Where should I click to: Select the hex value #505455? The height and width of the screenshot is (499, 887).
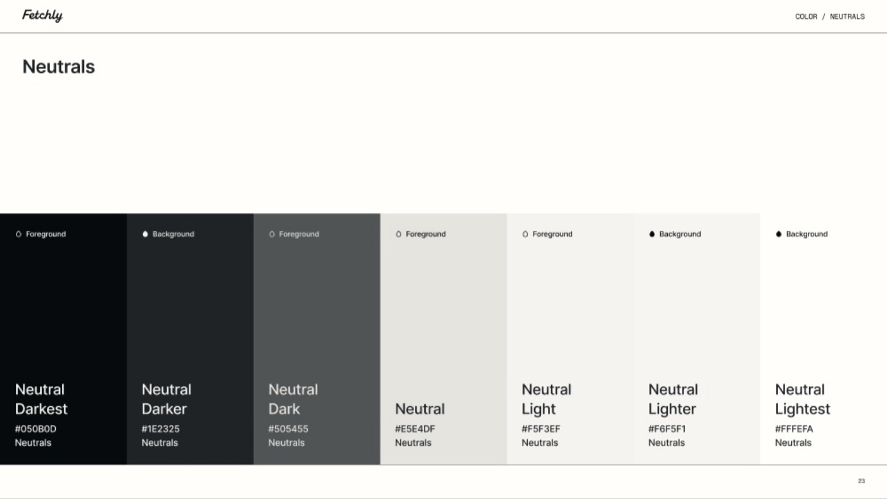click(x=288, y=429)
